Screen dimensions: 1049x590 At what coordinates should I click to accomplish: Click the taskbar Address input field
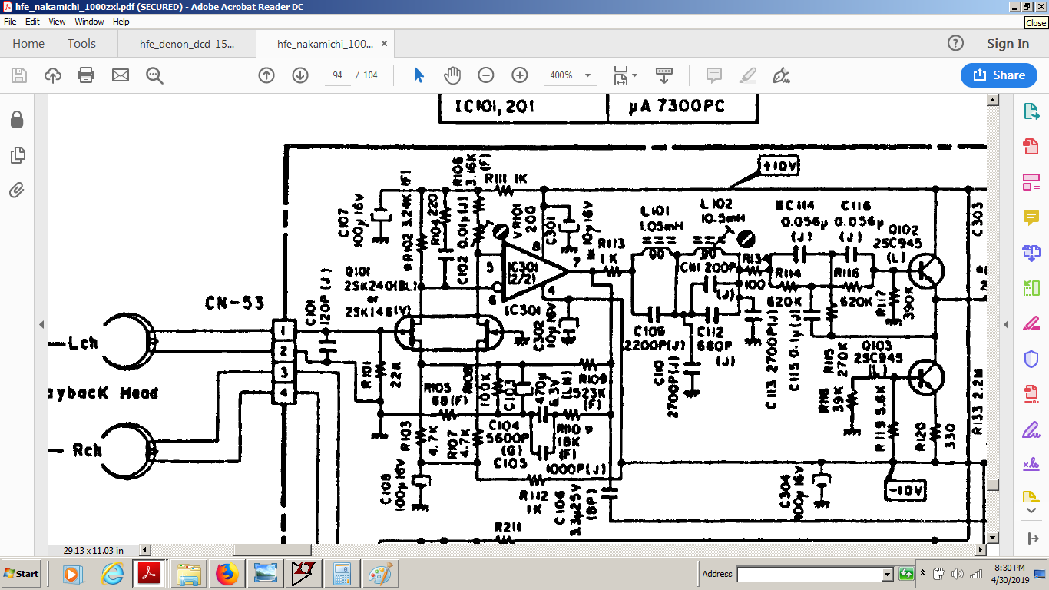click(x=809, y=574)
